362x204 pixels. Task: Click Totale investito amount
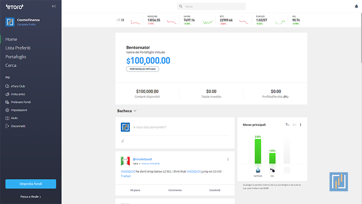211,92
